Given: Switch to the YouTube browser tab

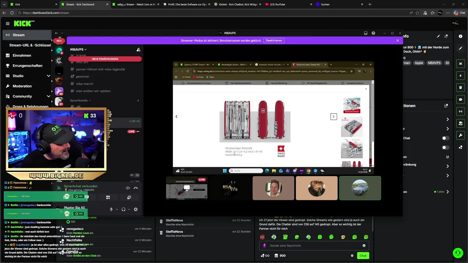Looking at the screenshot, I should pos(288,4).
